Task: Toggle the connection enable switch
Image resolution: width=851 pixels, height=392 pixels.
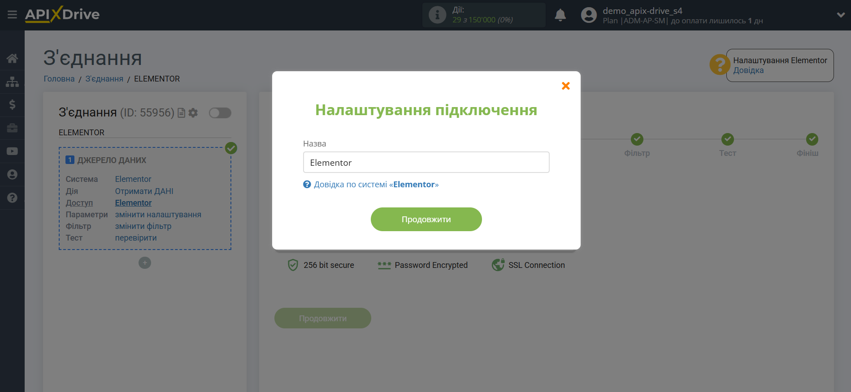Action: pos(220,113)
